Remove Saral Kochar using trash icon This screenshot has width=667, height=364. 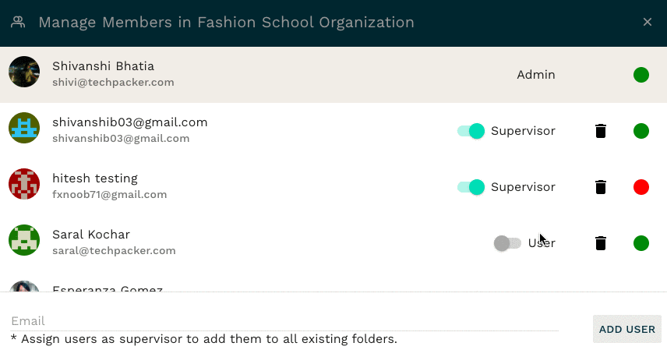click(601, 243)
